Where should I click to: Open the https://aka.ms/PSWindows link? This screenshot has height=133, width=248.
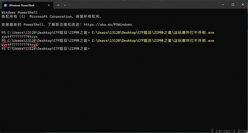click(x=108, y=25)
